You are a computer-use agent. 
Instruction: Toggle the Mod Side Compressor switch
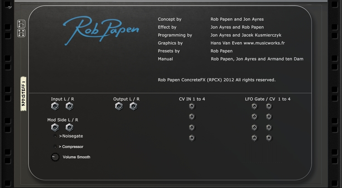(x=55, y=147)
